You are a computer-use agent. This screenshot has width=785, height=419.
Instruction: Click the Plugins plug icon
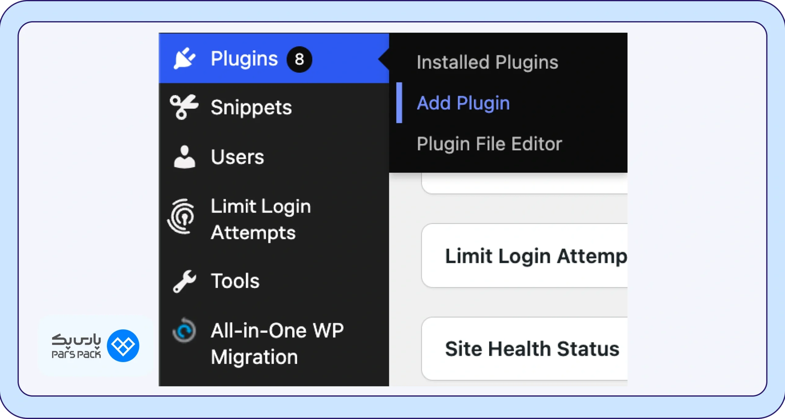[184, 58]
